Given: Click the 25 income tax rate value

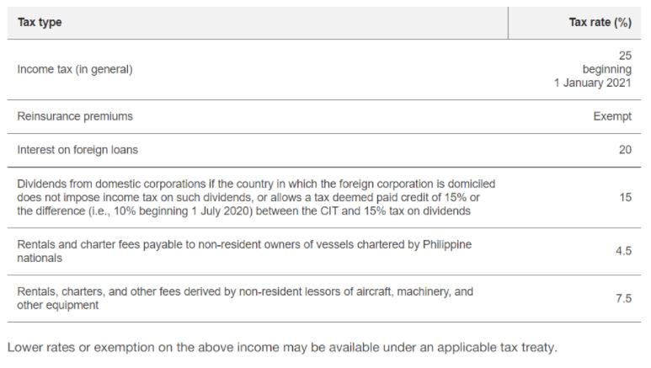Looking at the screenshot, I should [x=624, y=56].
